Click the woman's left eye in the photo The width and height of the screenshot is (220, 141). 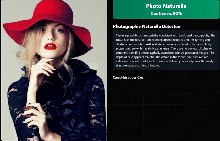tap(59, 31)
